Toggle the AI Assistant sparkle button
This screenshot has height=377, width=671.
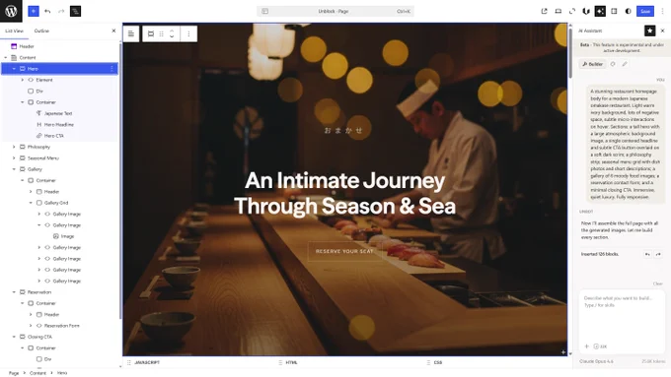(x=600, y=11)
